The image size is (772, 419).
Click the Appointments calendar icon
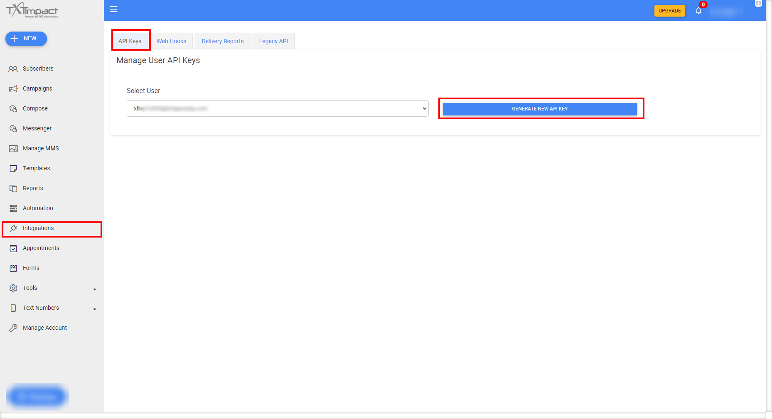tap(13, 248)
